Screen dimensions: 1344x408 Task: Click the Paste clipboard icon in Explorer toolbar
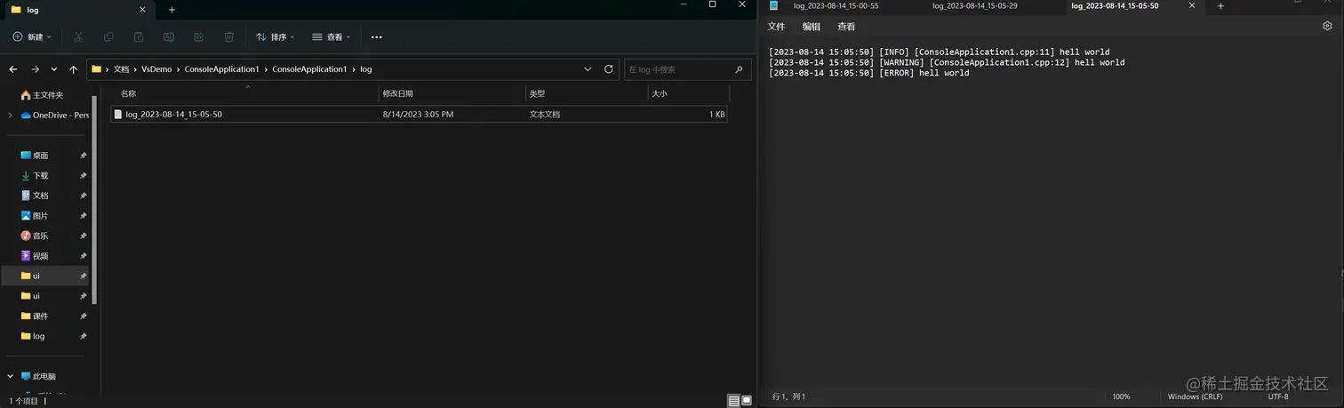coord(139,36)
